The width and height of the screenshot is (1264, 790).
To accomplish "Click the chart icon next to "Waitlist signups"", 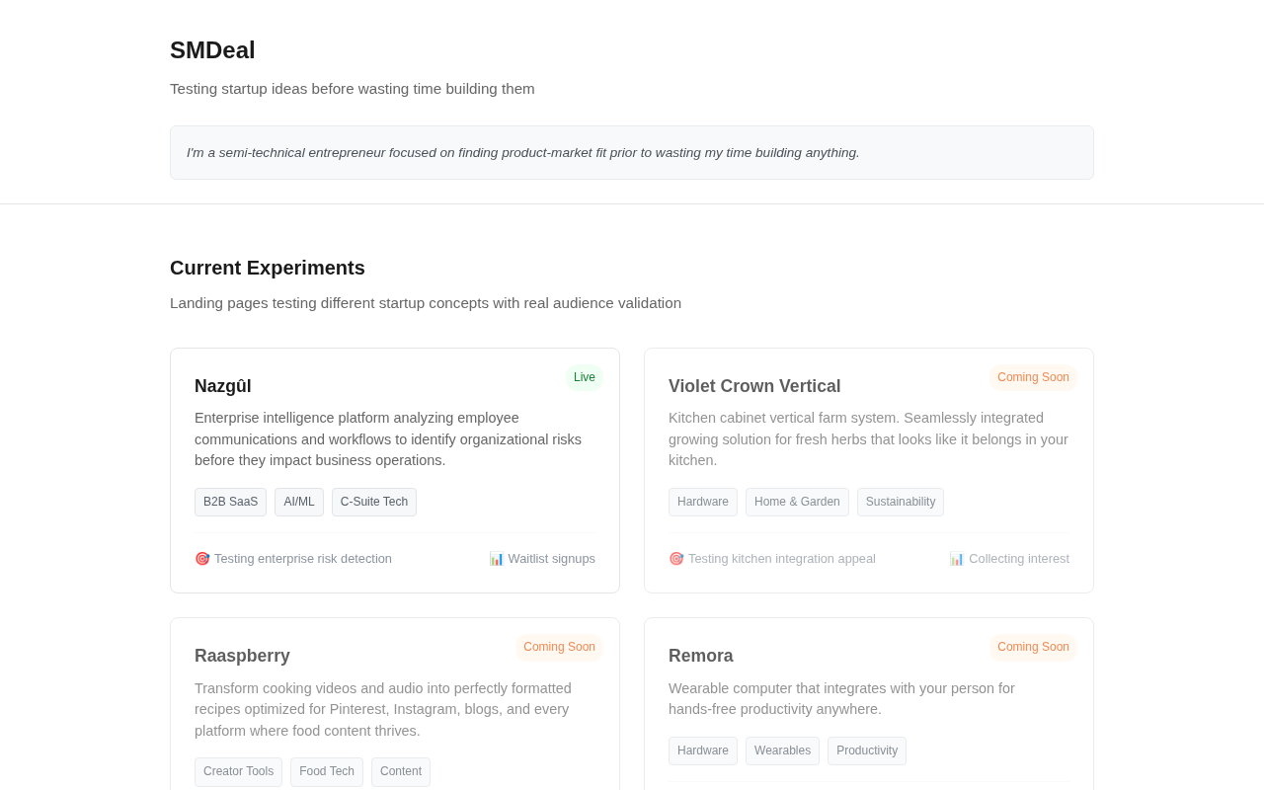I will 497,559.
